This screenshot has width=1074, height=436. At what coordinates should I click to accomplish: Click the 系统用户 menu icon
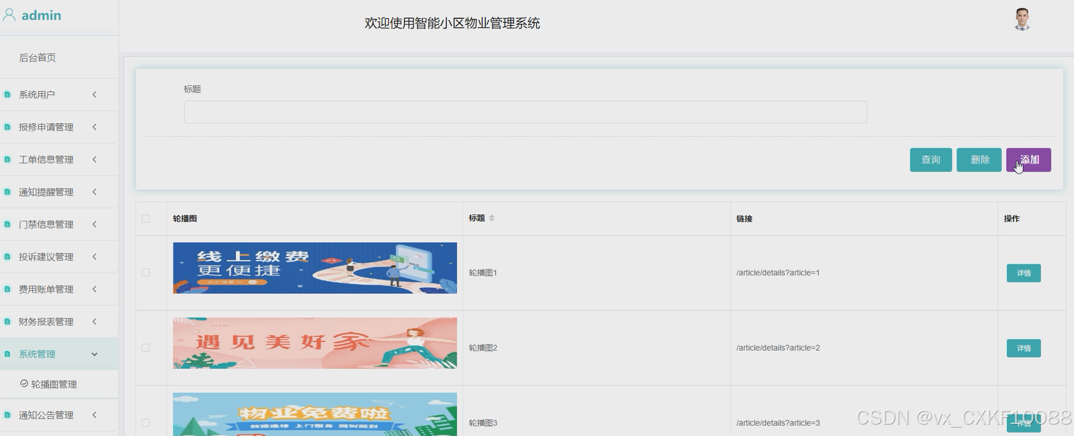point(7,94)
